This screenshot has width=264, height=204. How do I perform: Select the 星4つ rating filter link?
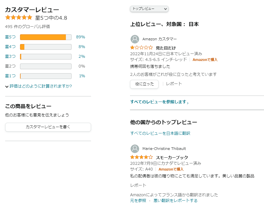[x=10, y=47]
